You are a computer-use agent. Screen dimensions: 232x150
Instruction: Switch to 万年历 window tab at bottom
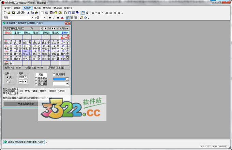click(24, 142)
